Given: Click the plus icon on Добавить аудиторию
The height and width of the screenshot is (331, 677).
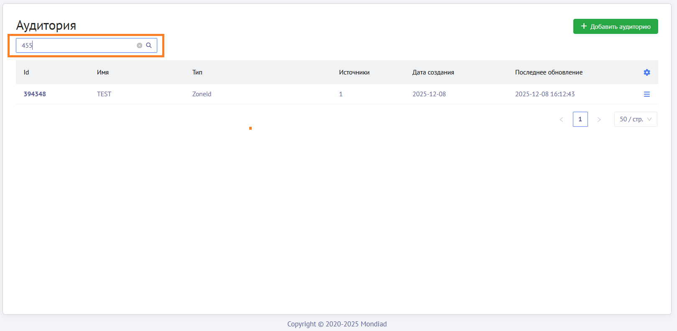Looking at the screenshot, I should point(584,26).
